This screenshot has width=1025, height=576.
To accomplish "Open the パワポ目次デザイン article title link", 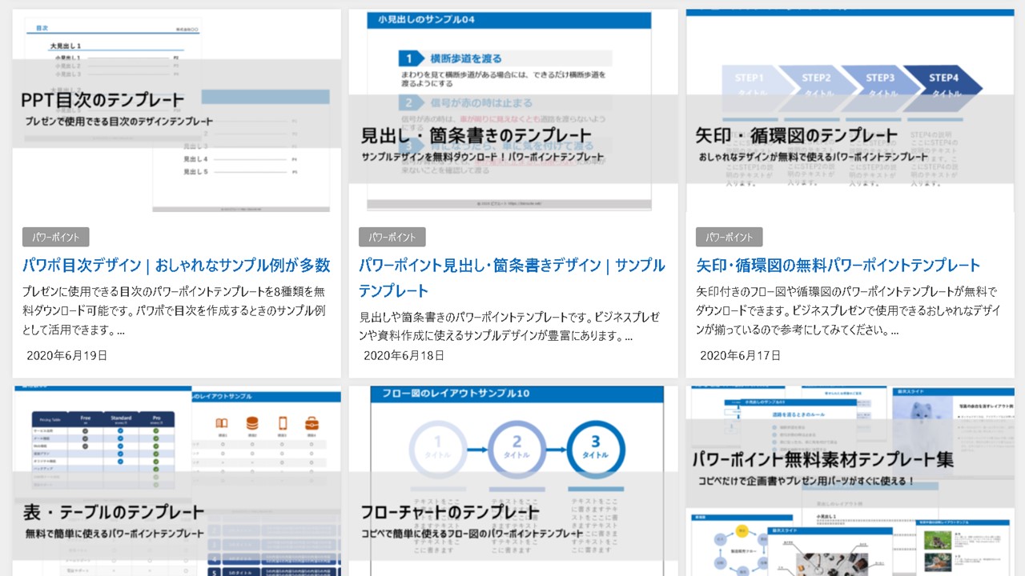I will (176, 265).
